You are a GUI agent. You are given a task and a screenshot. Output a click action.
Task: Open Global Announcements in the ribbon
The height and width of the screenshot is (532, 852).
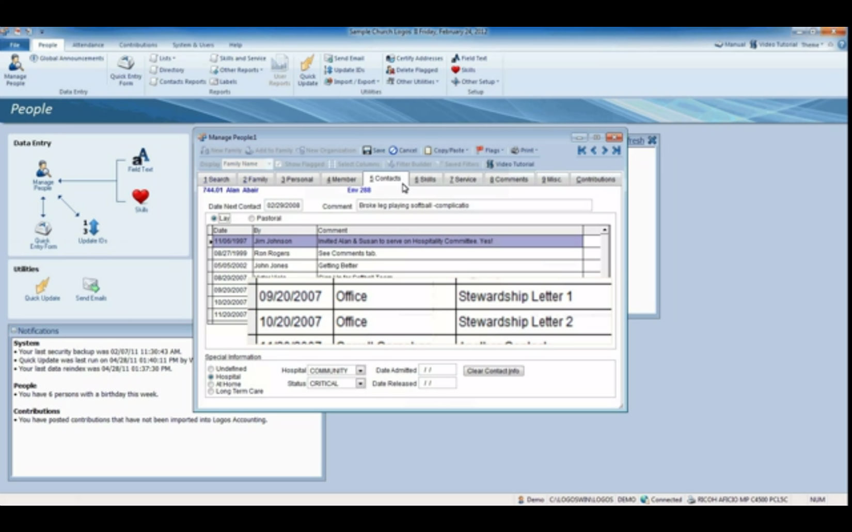click(x=67, y=58)
